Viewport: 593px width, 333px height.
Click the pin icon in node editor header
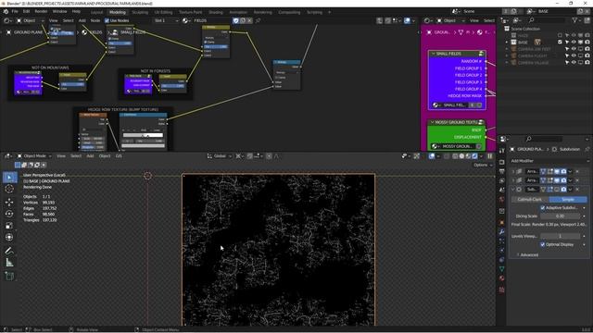(259, 20)
